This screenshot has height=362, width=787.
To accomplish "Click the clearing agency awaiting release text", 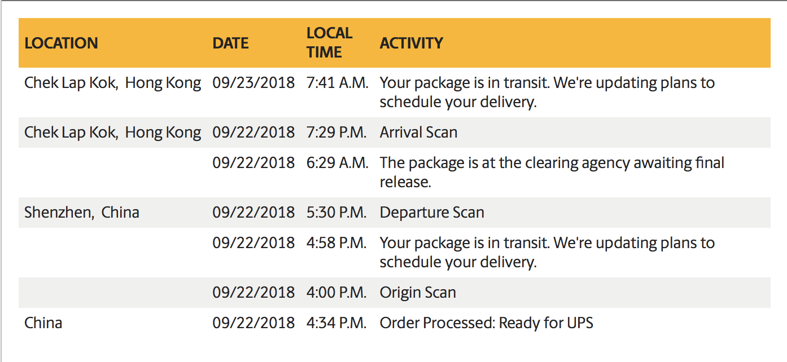I will click(552, 173).
